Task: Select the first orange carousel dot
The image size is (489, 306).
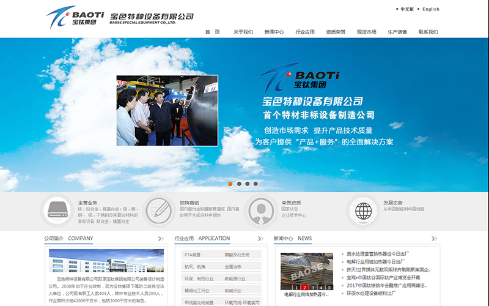Action: pyautogui.click(x=230, y=184)
